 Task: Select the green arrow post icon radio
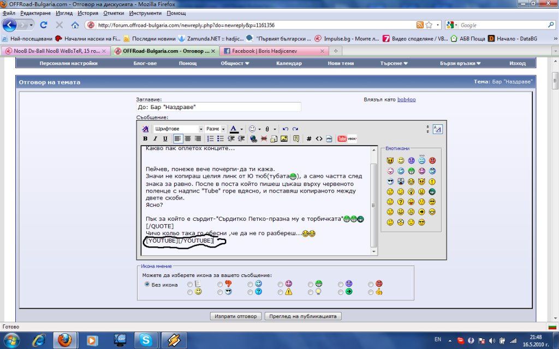point(341,292)
